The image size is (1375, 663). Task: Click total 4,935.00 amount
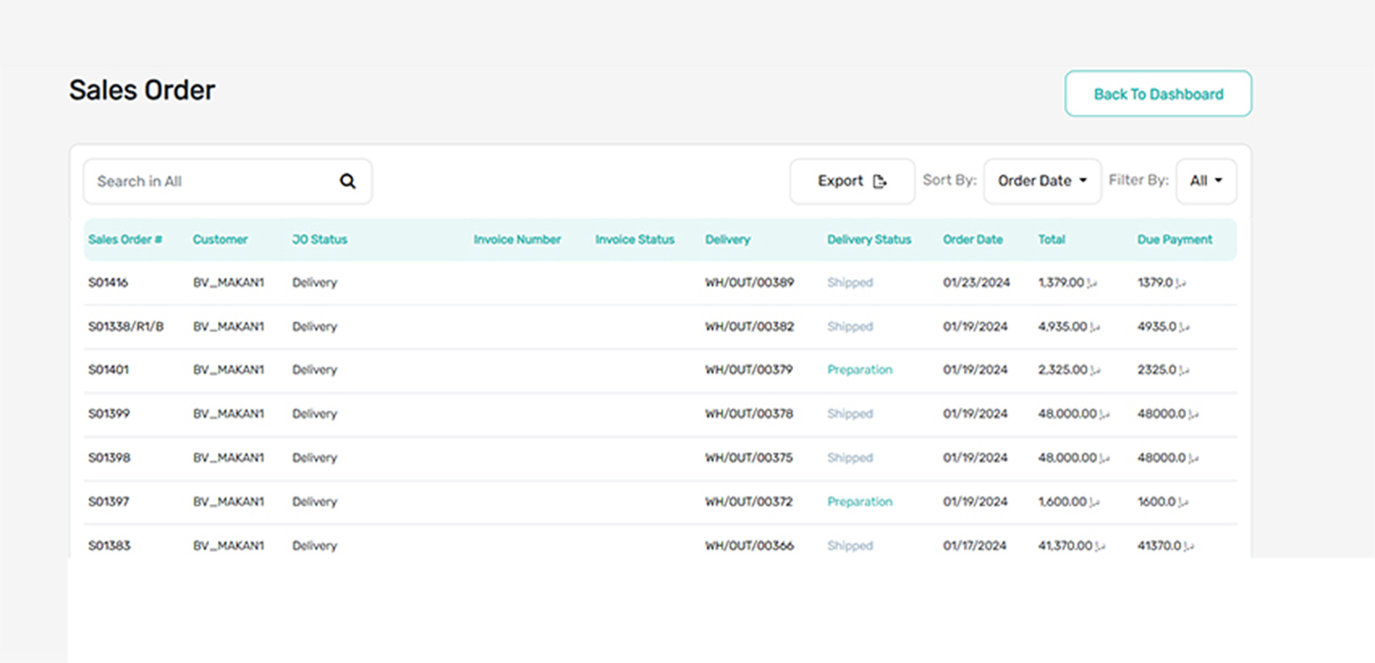click(1070, 326)
